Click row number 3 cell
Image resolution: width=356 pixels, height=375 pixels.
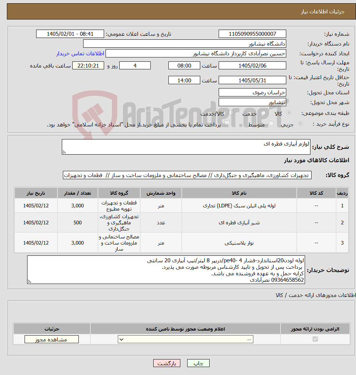pyautogui.click(x=342, y=243)
